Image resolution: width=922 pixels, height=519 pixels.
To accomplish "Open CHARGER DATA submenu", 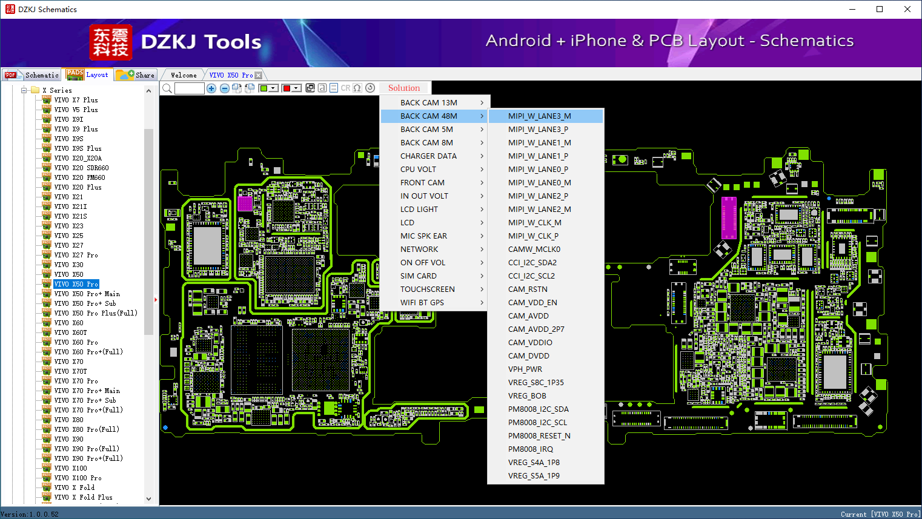I will click(x=434, y=156).
